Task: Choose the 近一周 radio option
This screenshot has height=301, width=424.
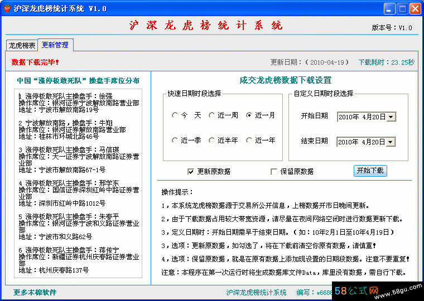Action: point(212,115)
